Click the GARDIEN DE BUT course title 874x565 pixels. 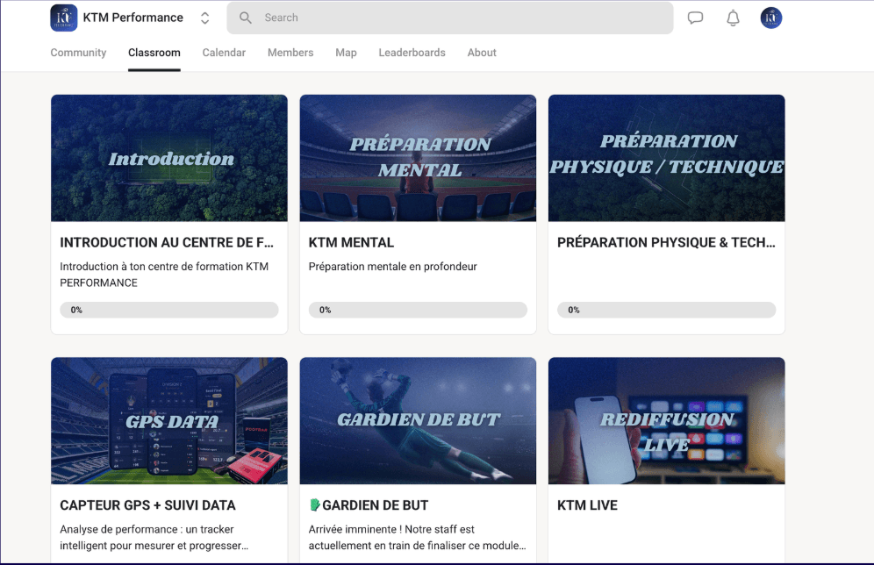pyautogui.click(x=375, y=505)
